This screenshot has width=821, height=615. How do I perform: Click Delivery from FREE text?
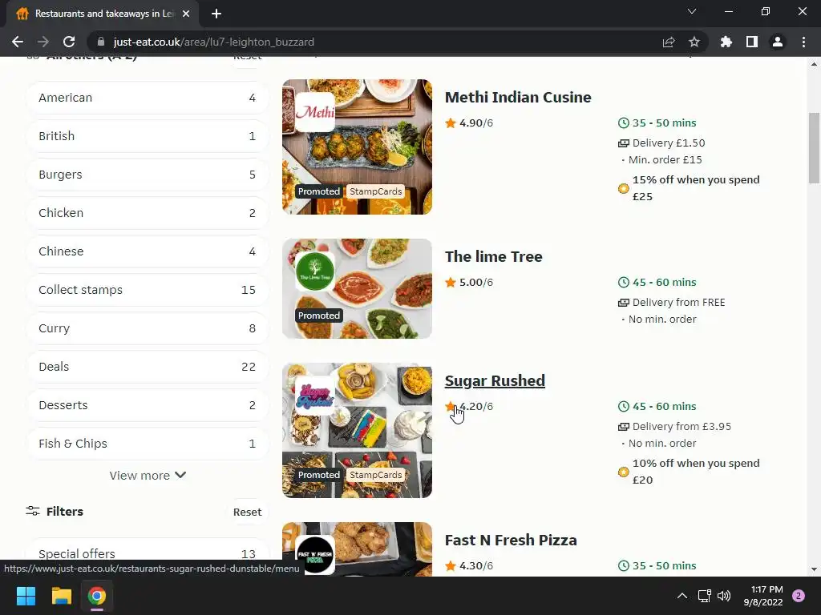coord(678,302)
